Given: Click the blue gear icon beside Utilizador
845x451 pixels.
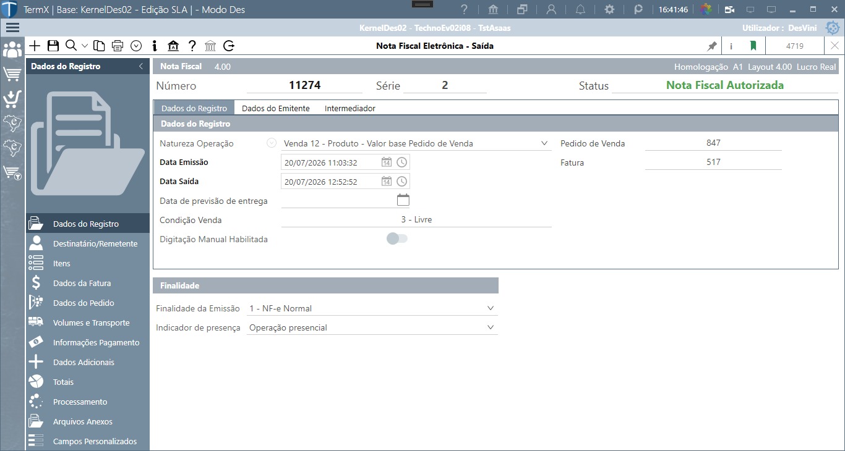Looking at the screenshot, I should tap(833, 28).
